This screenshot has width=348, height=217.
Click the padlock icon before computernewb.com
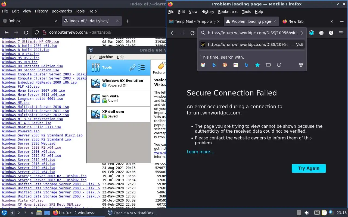click(44, 32)
